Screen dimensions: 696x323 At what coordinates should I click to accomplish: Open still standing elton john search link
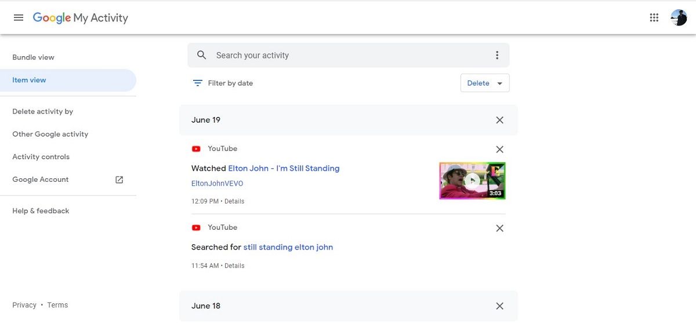coord(288,247)
